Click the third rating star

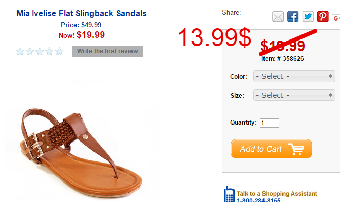pyautogui.click(x=40, y=51)
